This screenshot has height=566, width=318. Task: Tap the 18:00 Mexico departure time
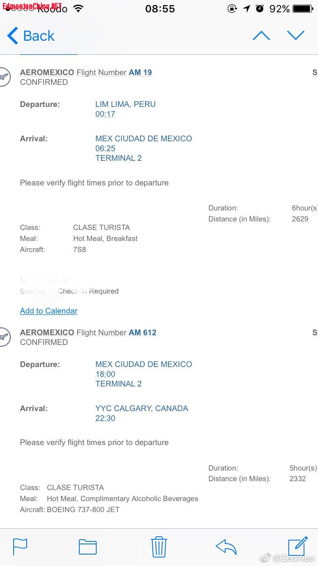tap(105, 374)
